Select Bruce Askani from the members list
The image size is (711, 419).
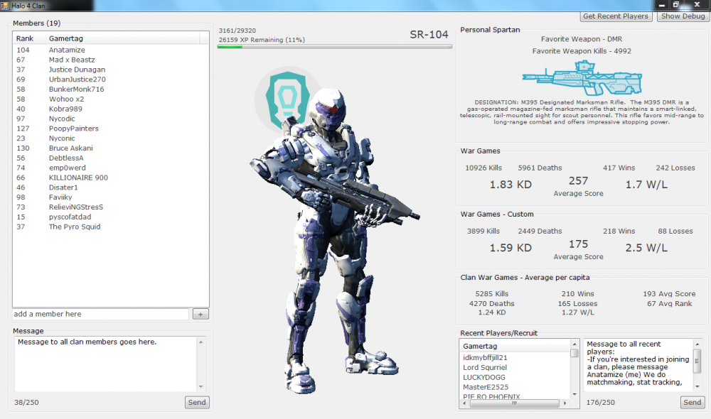coord(72,148)
